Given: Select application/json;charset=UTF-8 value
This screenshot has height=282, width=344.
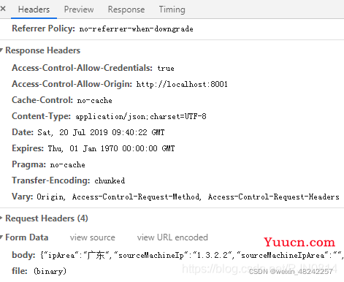Looking at the screenshot, I should click(x=141, y=116).
